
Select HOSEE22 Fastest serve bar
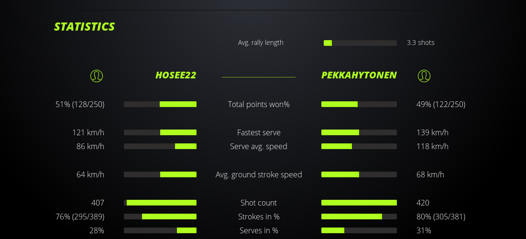coord(160,132)
